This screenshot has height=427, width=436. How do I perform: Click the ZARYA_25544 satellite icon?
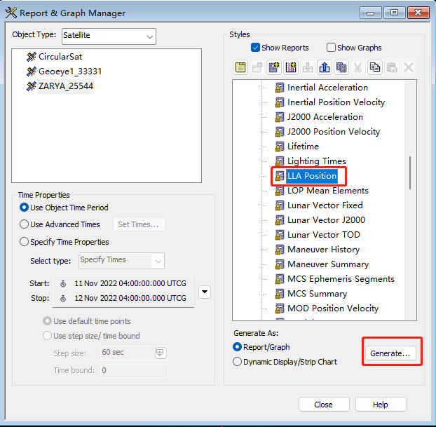coord(31,86)
